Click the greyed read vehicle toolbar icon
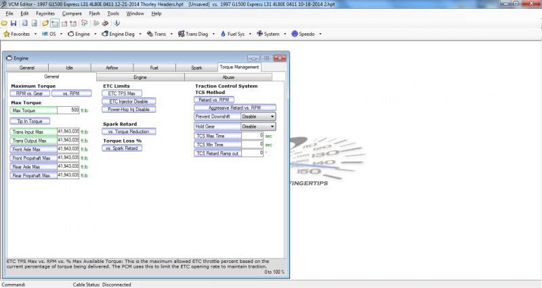The width and height of the screenshot is (542, 288). click(x=96, y=23)
